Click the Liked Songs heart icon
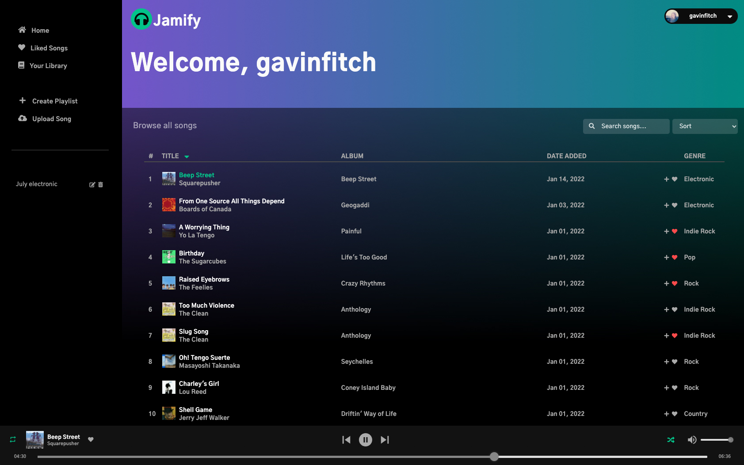Viewport: 744px width, 465px height. (22, 47)
